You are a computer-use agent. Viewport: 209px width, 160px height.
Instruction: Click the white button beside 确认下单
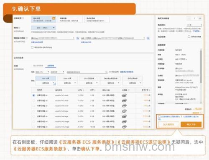point(168,124)
